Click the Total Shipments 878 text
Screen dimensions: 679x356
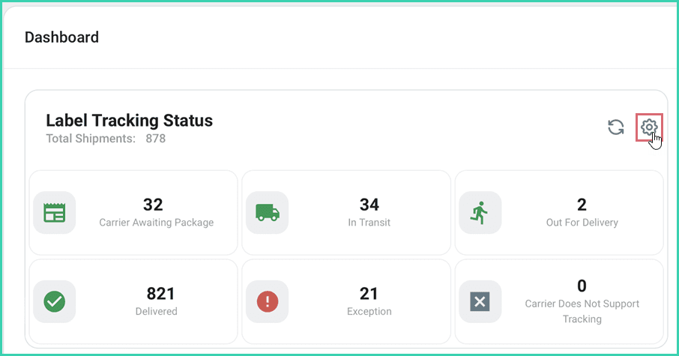pyautogui.click(x=106, y=139)
